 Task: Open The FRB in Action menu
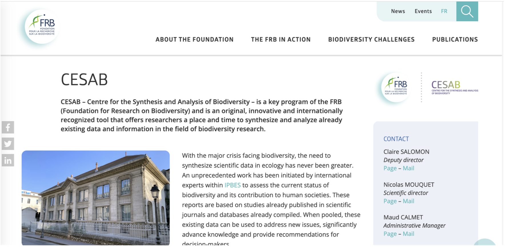pyautogui.click(x=281, y=40)
